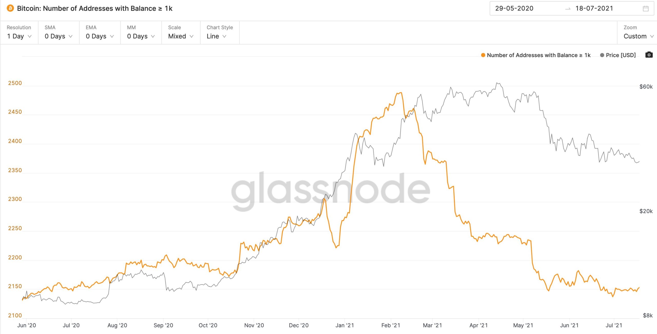Image resolution: width=657 pixels, height=334 pixels.
Task: Expand the EMA 0 Days dropdown
Action: coord(100,36)
